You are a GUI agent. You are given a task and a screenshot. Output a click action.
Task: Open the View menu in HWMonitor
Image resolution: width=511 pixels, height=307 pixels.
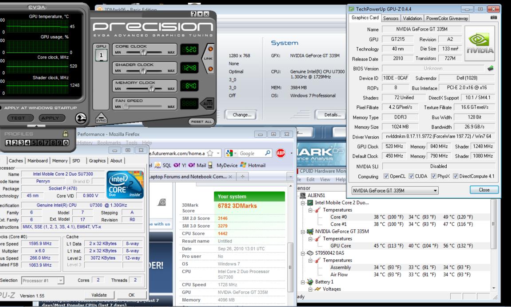pos(325,179)
